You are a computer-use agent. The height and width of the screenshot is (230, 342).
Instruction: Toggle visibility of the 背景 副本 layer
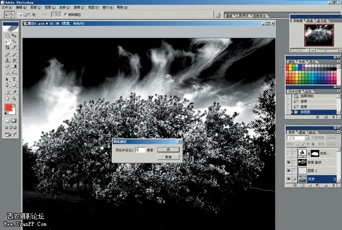(x=289, y=162)
